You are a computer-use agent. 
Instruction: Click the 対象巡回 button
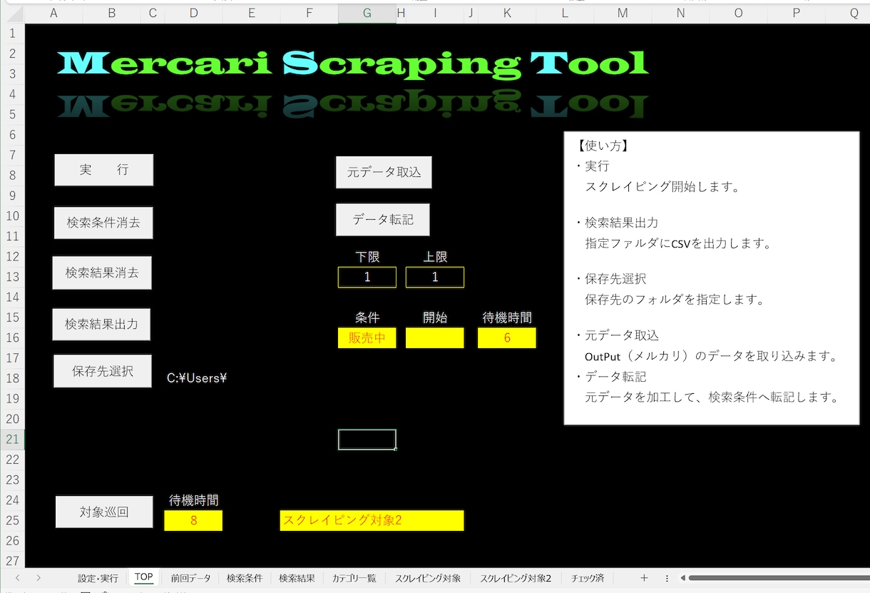[104, 512]
